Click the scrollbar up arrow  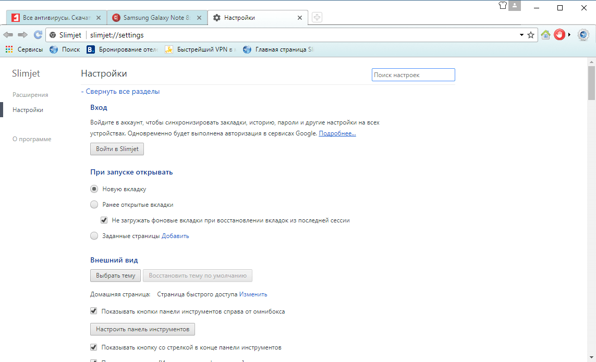coord(591,61)
